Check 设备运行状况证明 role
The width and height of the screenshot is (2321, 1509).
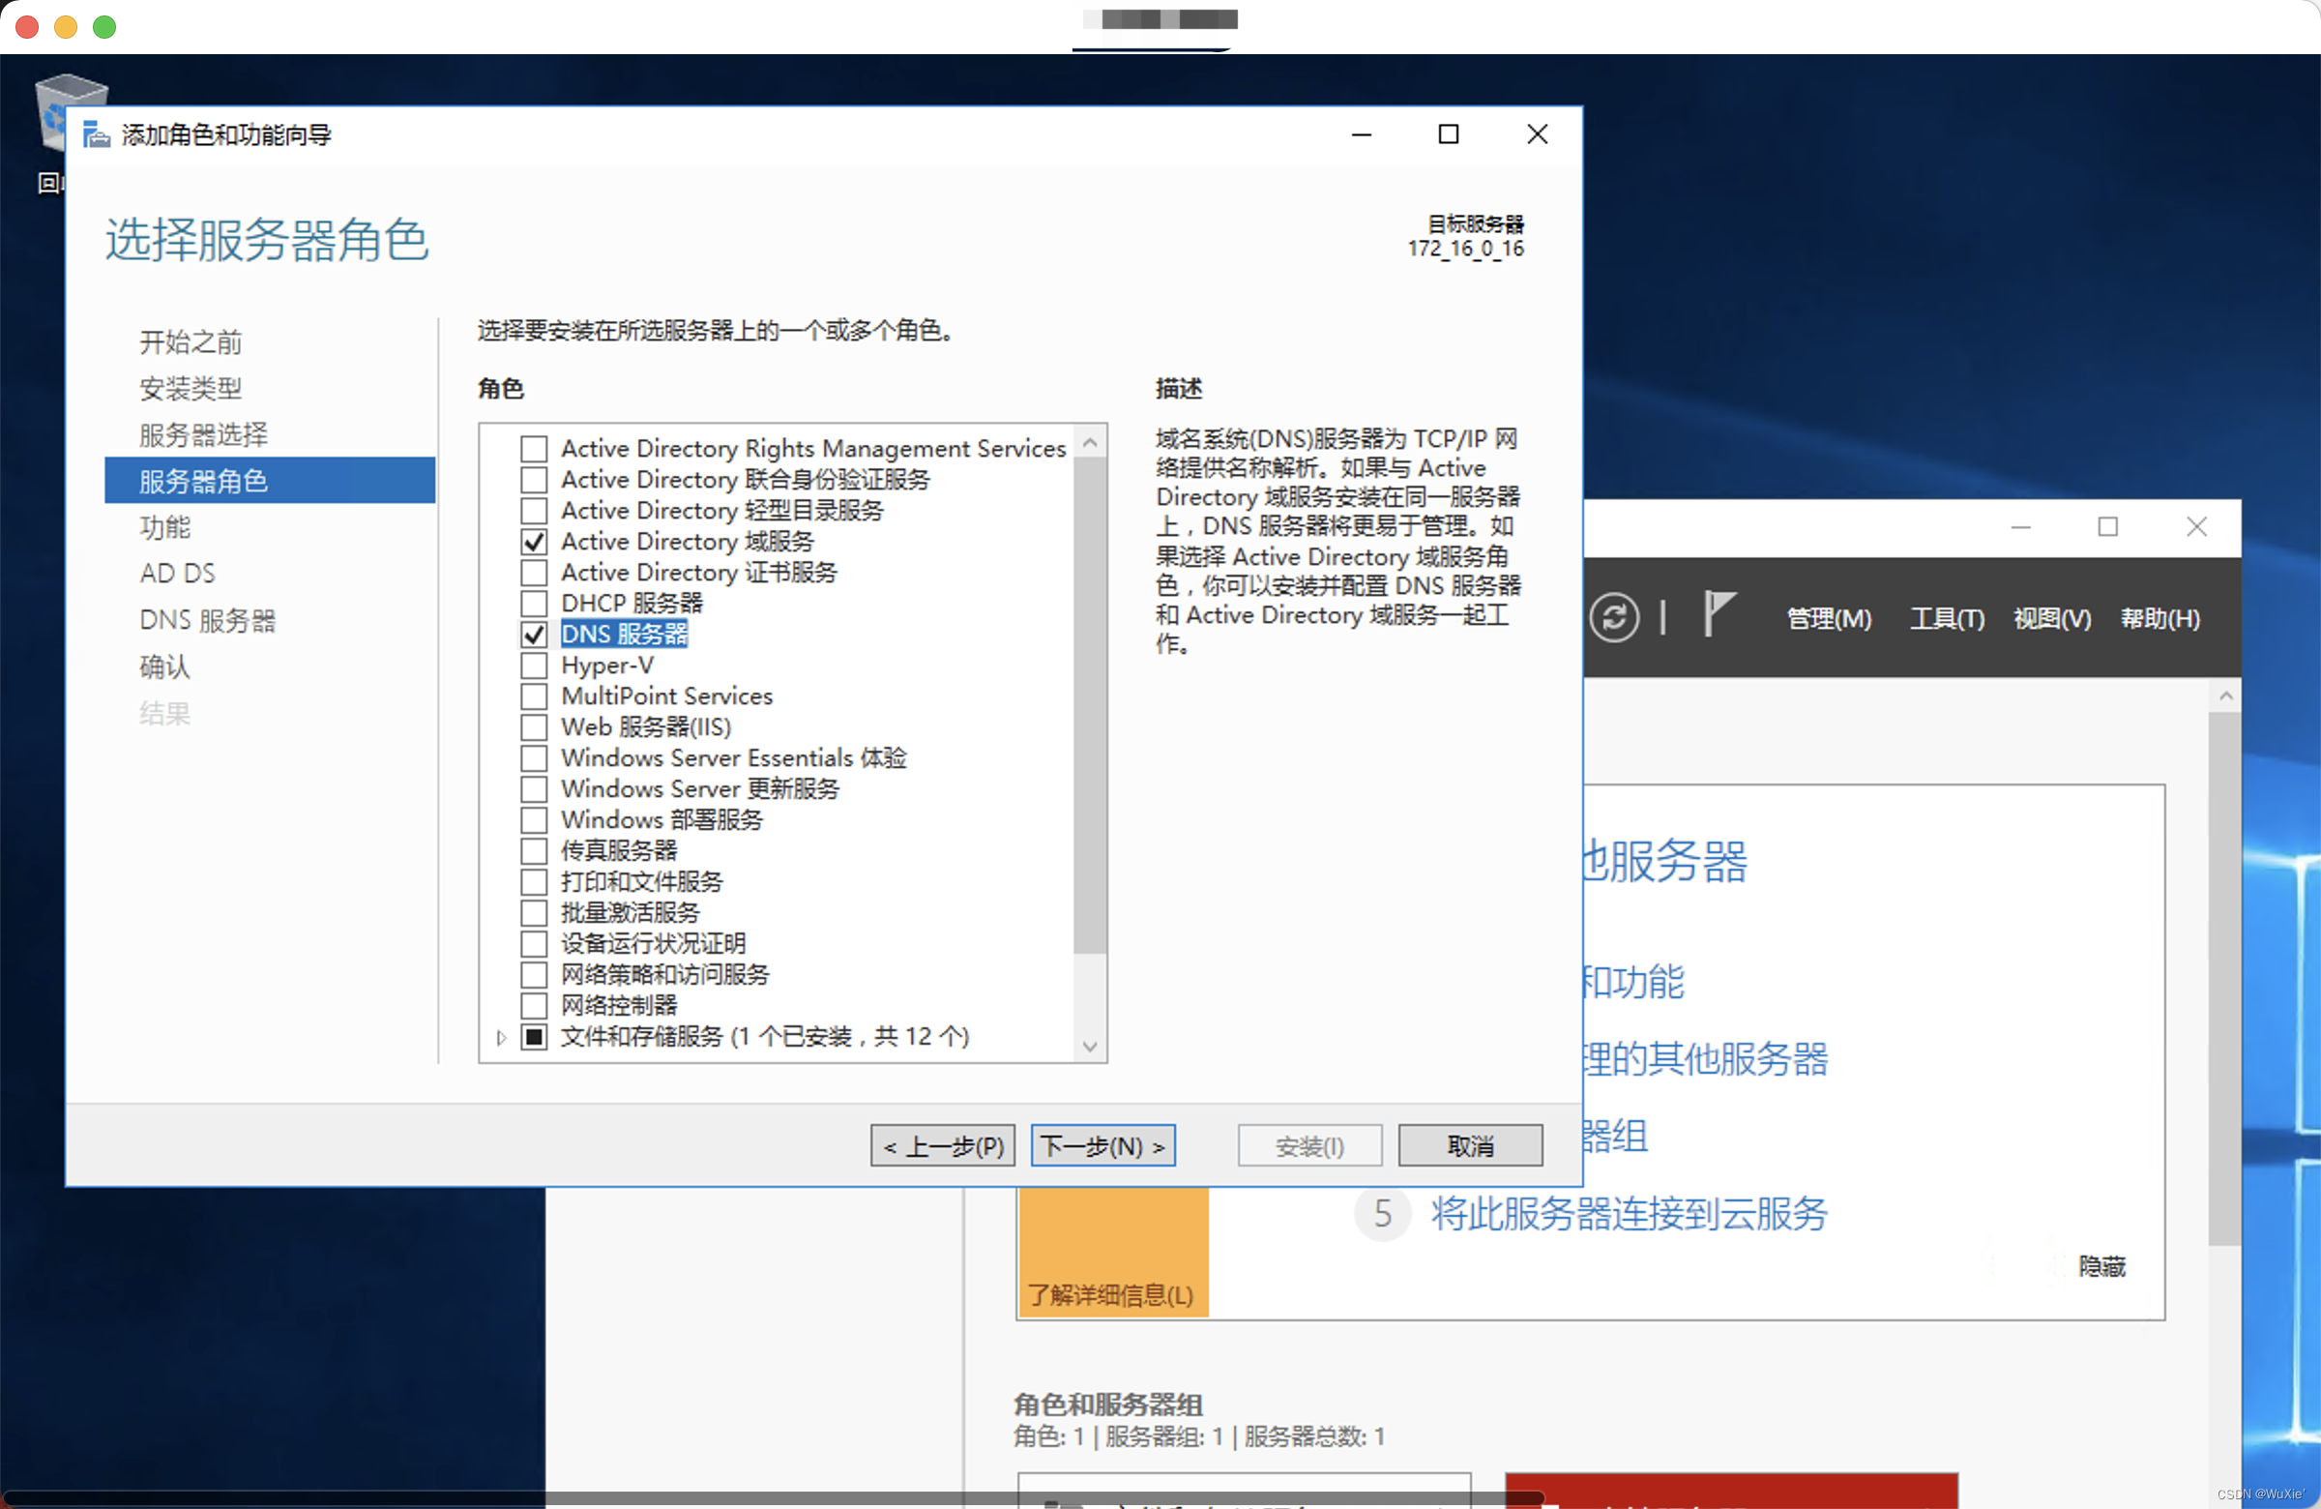(x=534, y=943)
